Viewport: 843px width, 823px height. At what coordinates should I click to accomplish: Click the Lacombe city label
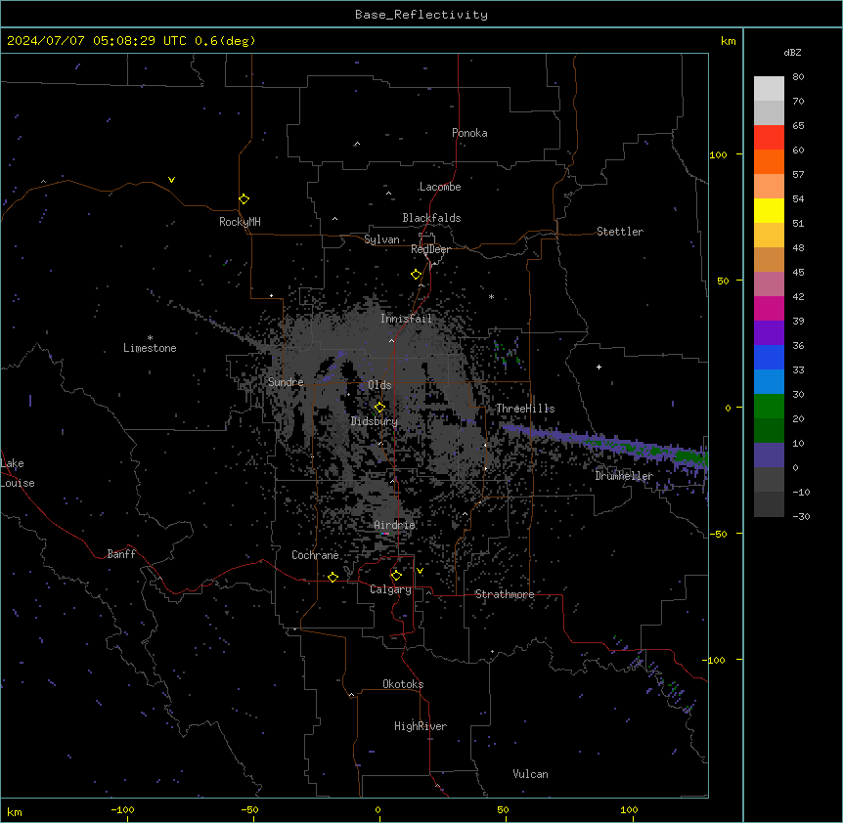coord(440,187)
